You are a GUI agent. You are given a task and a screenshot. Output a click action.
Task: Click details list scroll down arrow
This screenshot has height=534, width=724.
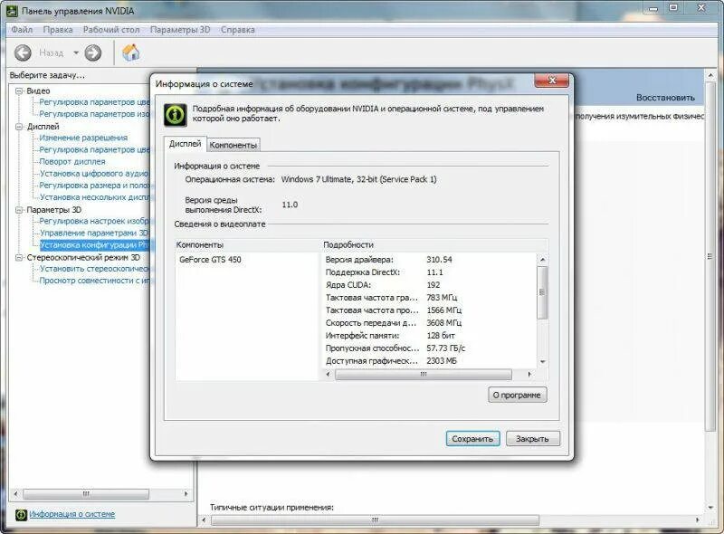(x=542, y=362)
